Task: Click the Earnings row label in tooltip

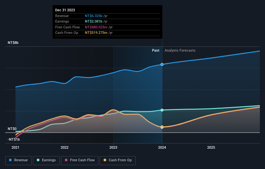Action: (62, 21)
